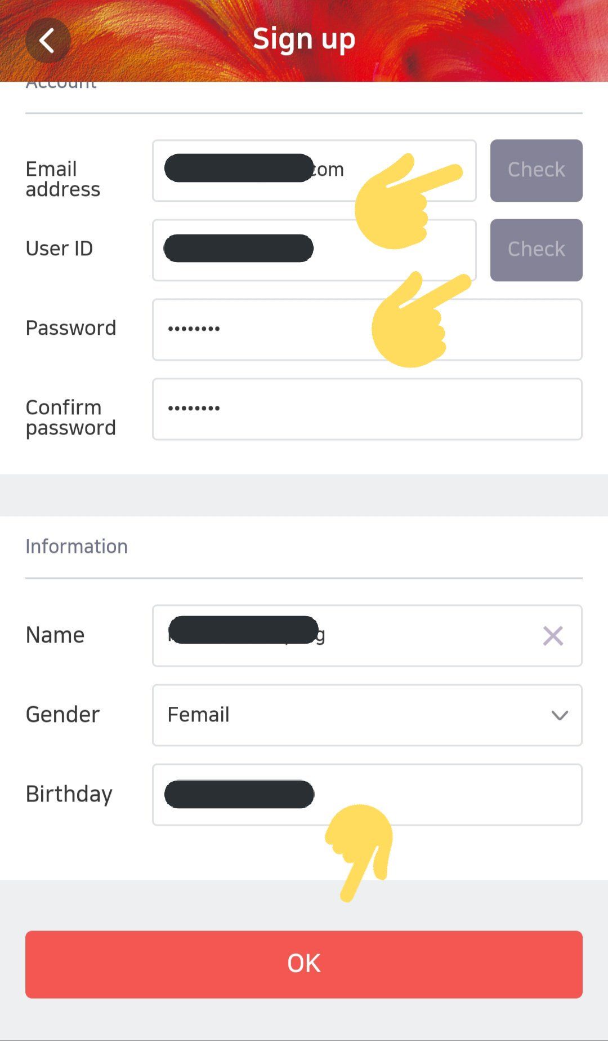Click the Sign up header title
608x1041 pixels.
click(304, 39)
